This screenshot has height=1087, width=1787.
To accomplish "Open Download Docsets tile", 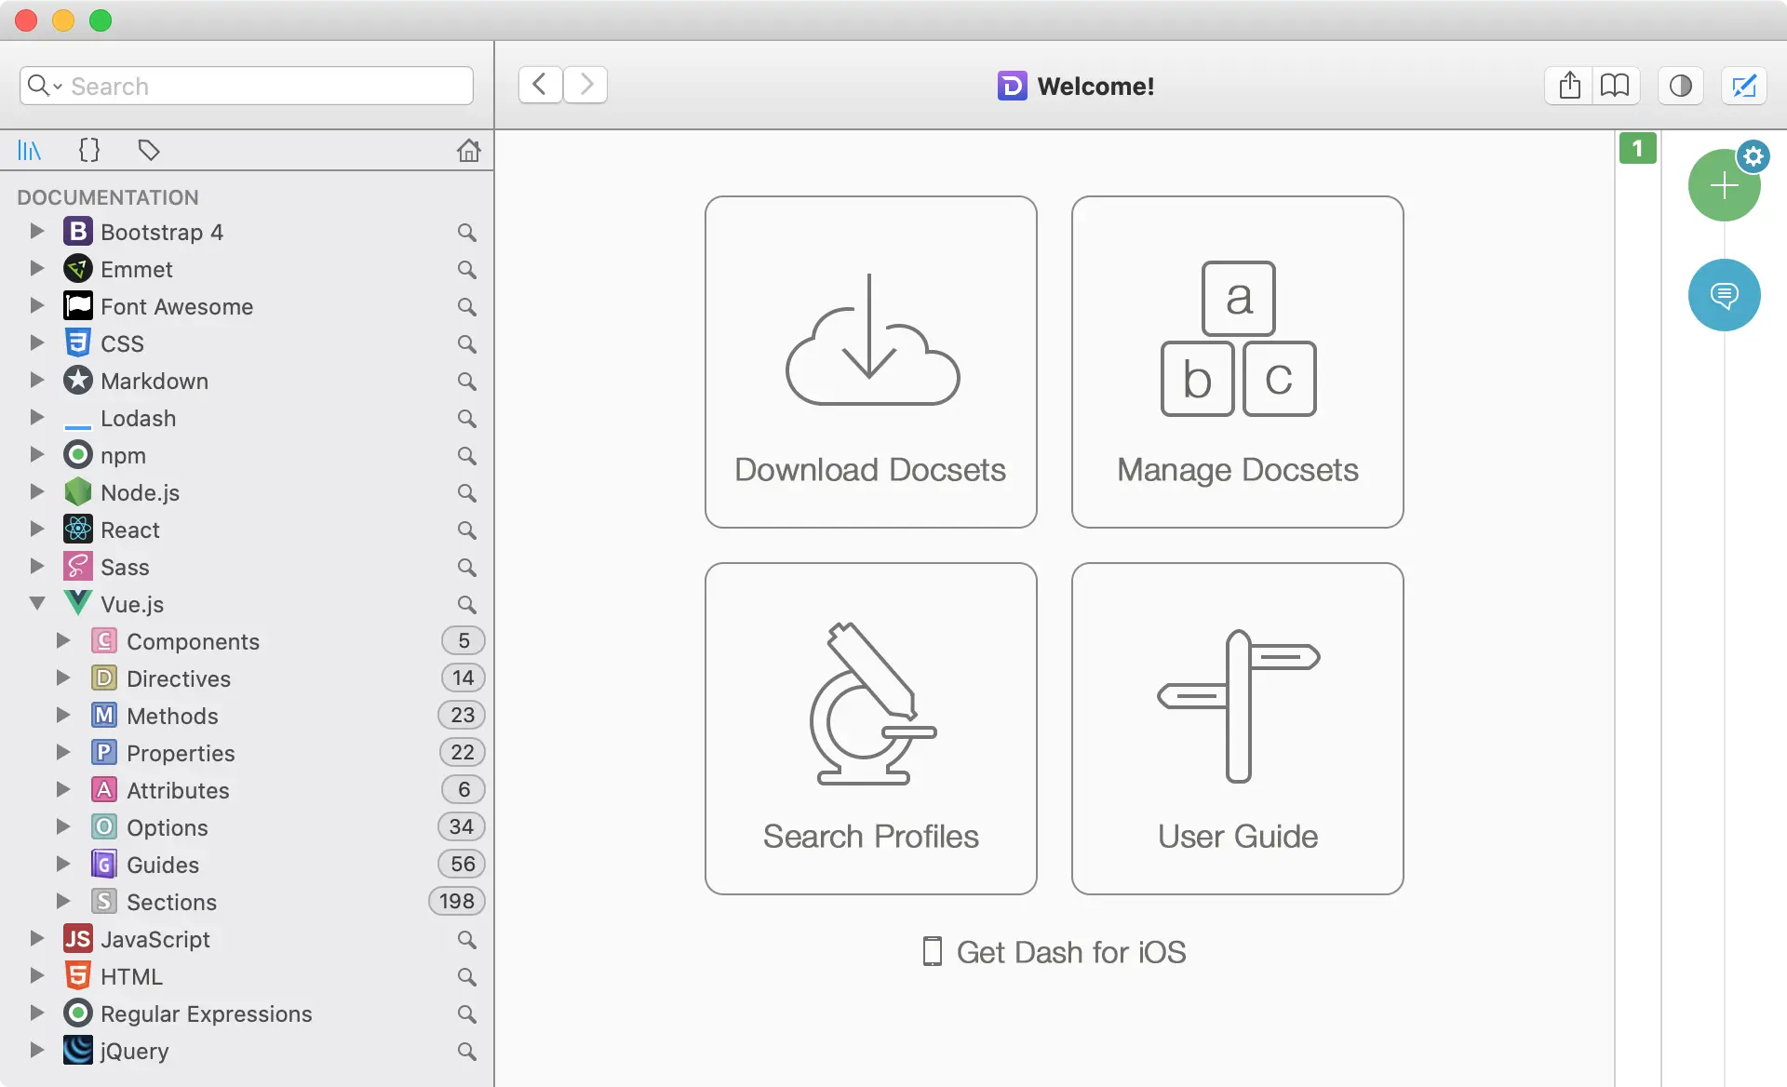I will (x=870, y=361).
